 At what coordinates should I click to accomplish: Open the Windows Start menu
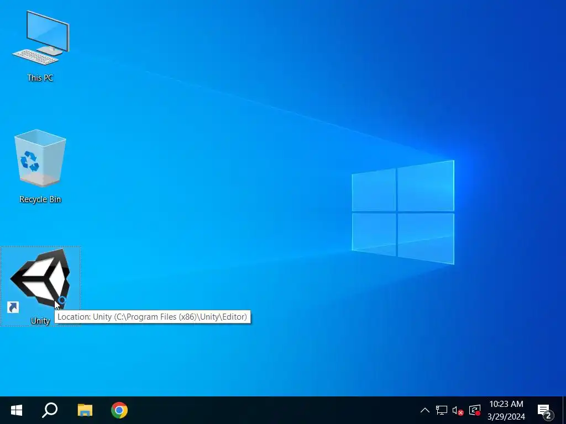tap(16, 410)
